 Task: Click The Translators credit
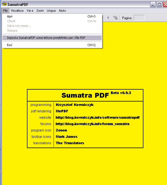[70, 143]
